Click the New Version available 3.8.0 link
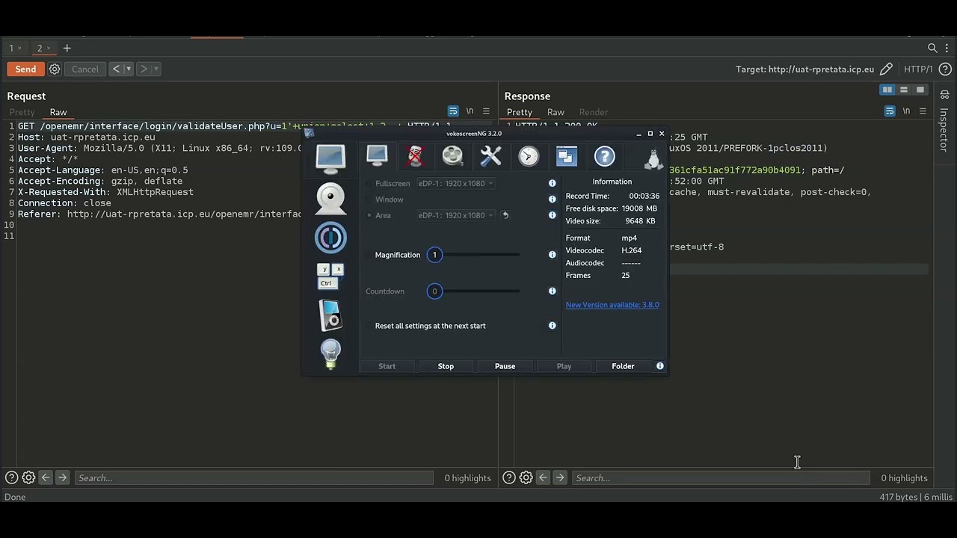This screenshot has height=538, width=957. coord(612,305)
